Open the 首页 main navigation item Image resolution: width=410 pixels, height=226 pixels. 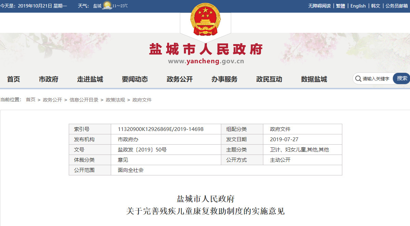point(14,79)
